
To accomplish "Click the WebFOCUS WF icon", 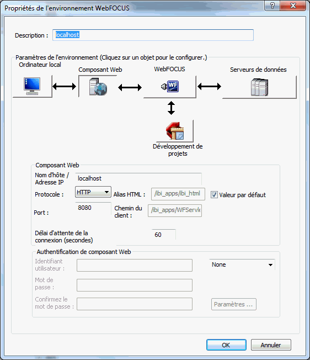I will (x=170, y=87).
